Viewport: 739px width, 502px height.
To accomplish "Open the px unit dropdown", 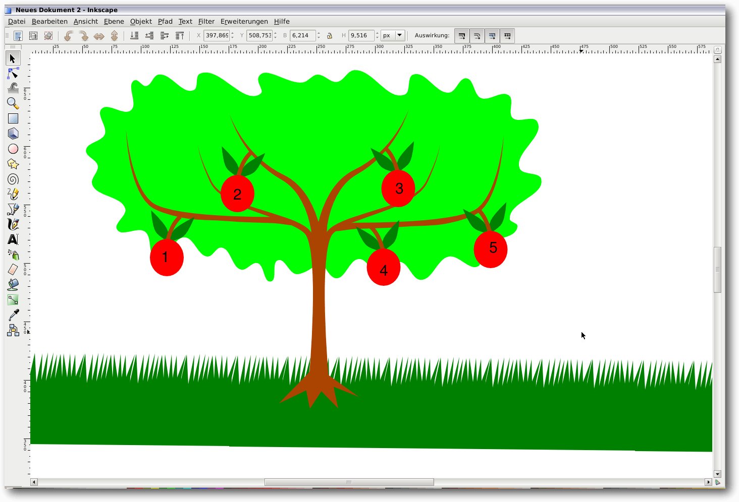I will click(400, 35).
